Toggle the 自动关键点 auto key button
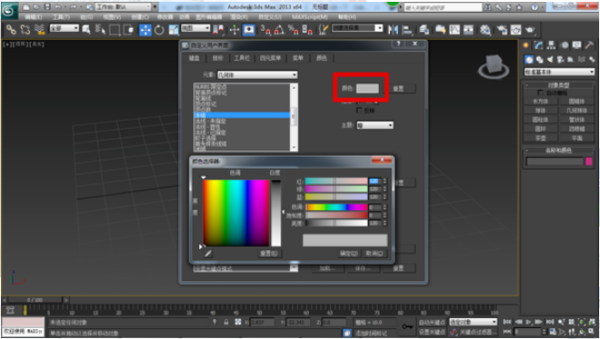 coord(431,322)
